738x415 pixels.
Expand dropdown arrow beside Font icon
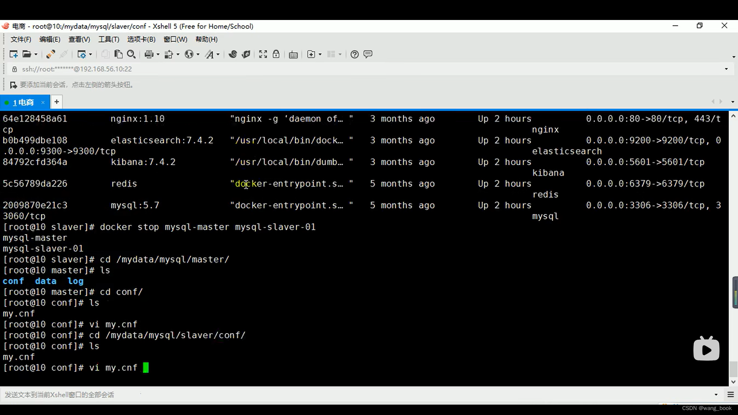(x=218, y=55)
